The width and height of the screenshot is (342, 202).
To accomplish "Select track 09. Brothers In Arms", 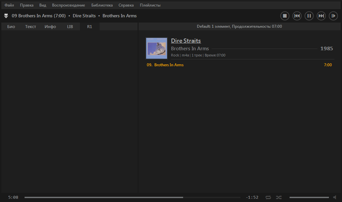I will click(169, 65).
